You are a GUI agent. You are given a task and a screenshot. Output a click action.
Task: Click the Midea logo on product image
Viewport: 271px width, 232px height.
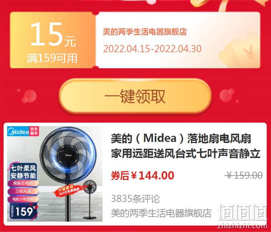point(18,132)
